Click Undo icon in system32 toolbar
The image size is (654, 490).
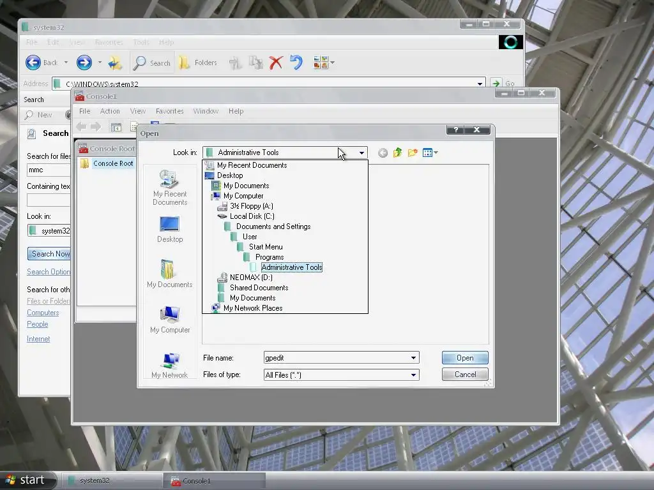pos(296,63)
